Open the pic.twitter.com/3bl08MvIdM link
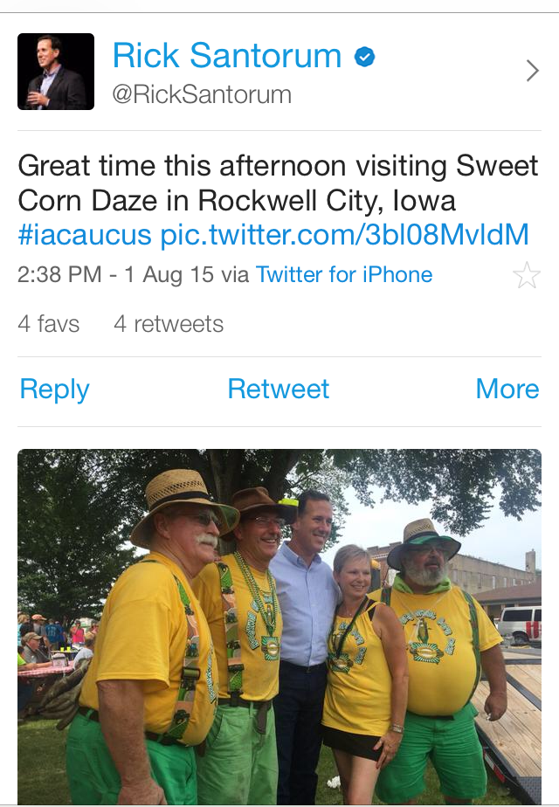Screen dimensions: 559x807 tap(345, 234)
